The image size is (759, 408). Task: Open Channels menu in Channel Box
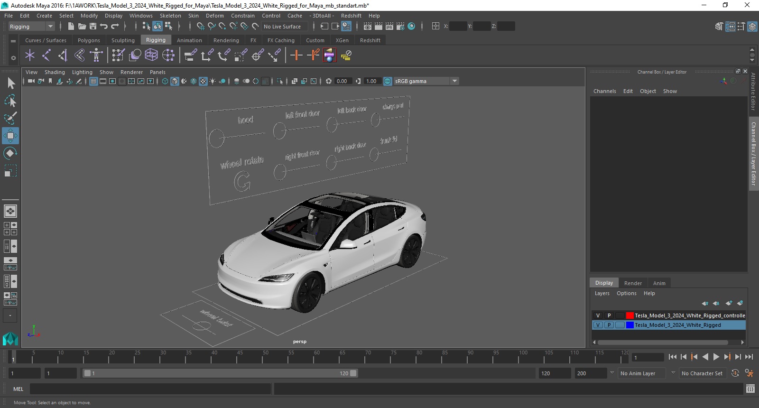click(x=604, y=91)
